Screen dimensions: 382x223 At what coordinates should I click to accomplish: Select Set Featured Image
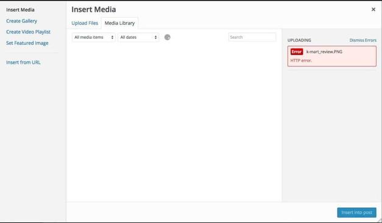pos(27,43)
